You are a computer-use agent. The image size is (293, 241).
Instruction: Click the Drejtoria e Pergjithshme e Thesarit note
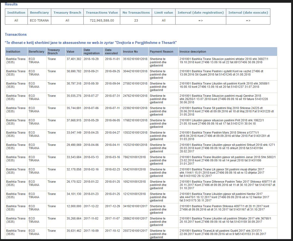(91, 43)
